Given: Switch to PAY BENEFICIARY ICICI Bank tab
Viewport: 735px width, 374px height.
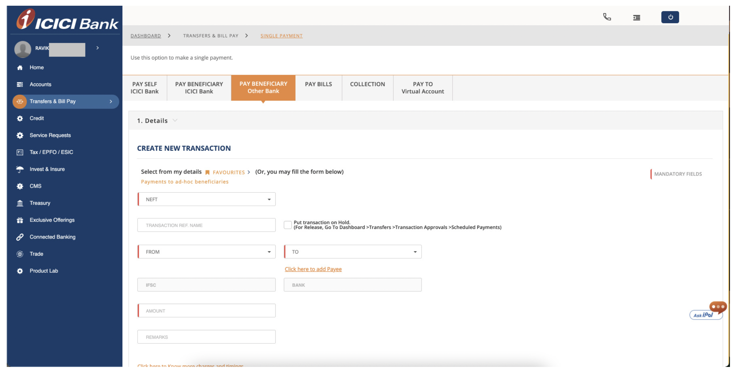Looking at the screenshot, I should (x=199, y=88).
